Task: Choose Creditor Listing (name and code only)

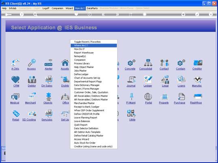Action: pyautogui.click(x=94, y=146)
